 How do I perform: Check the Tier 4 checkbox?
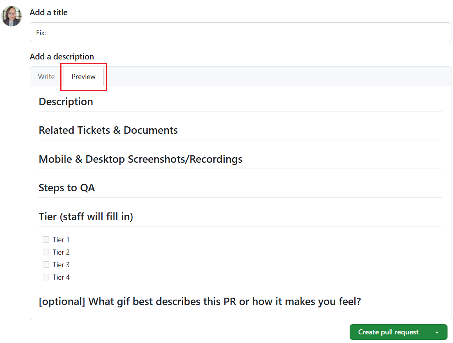(x=46, y=277)
